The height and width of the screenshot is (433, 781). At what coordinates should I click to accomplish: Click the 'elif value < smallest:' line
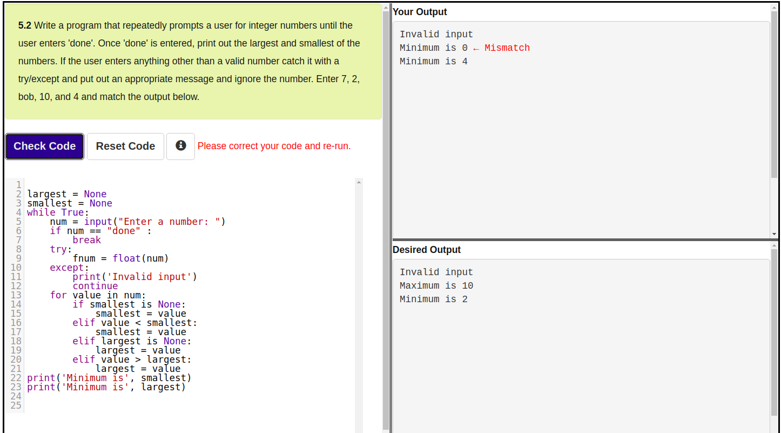click(x=135, y=323)
